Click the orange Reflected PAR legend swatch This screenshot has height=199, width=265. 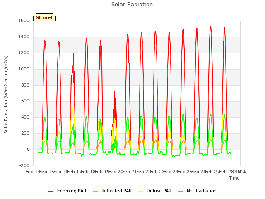pos(96,192)
